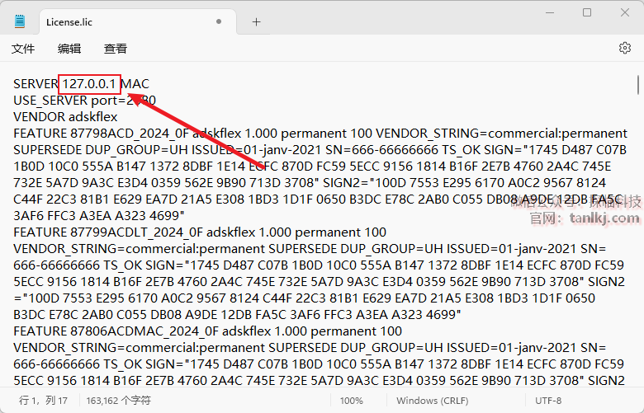
Task: Click 87799ACDLT_2024_0F feature name
Action: (x=137, y=232)
